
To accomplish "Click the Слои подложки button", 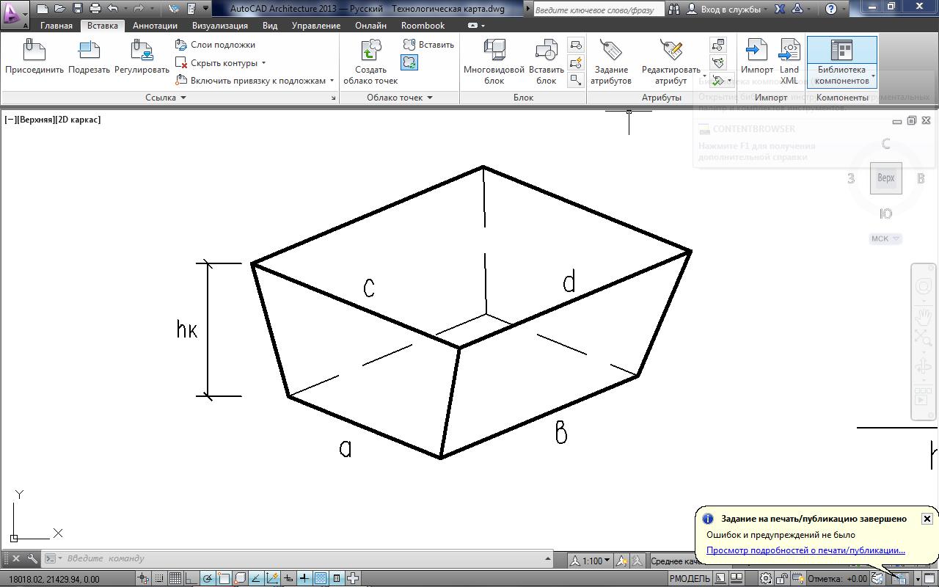I will click(x=216, y=45).
